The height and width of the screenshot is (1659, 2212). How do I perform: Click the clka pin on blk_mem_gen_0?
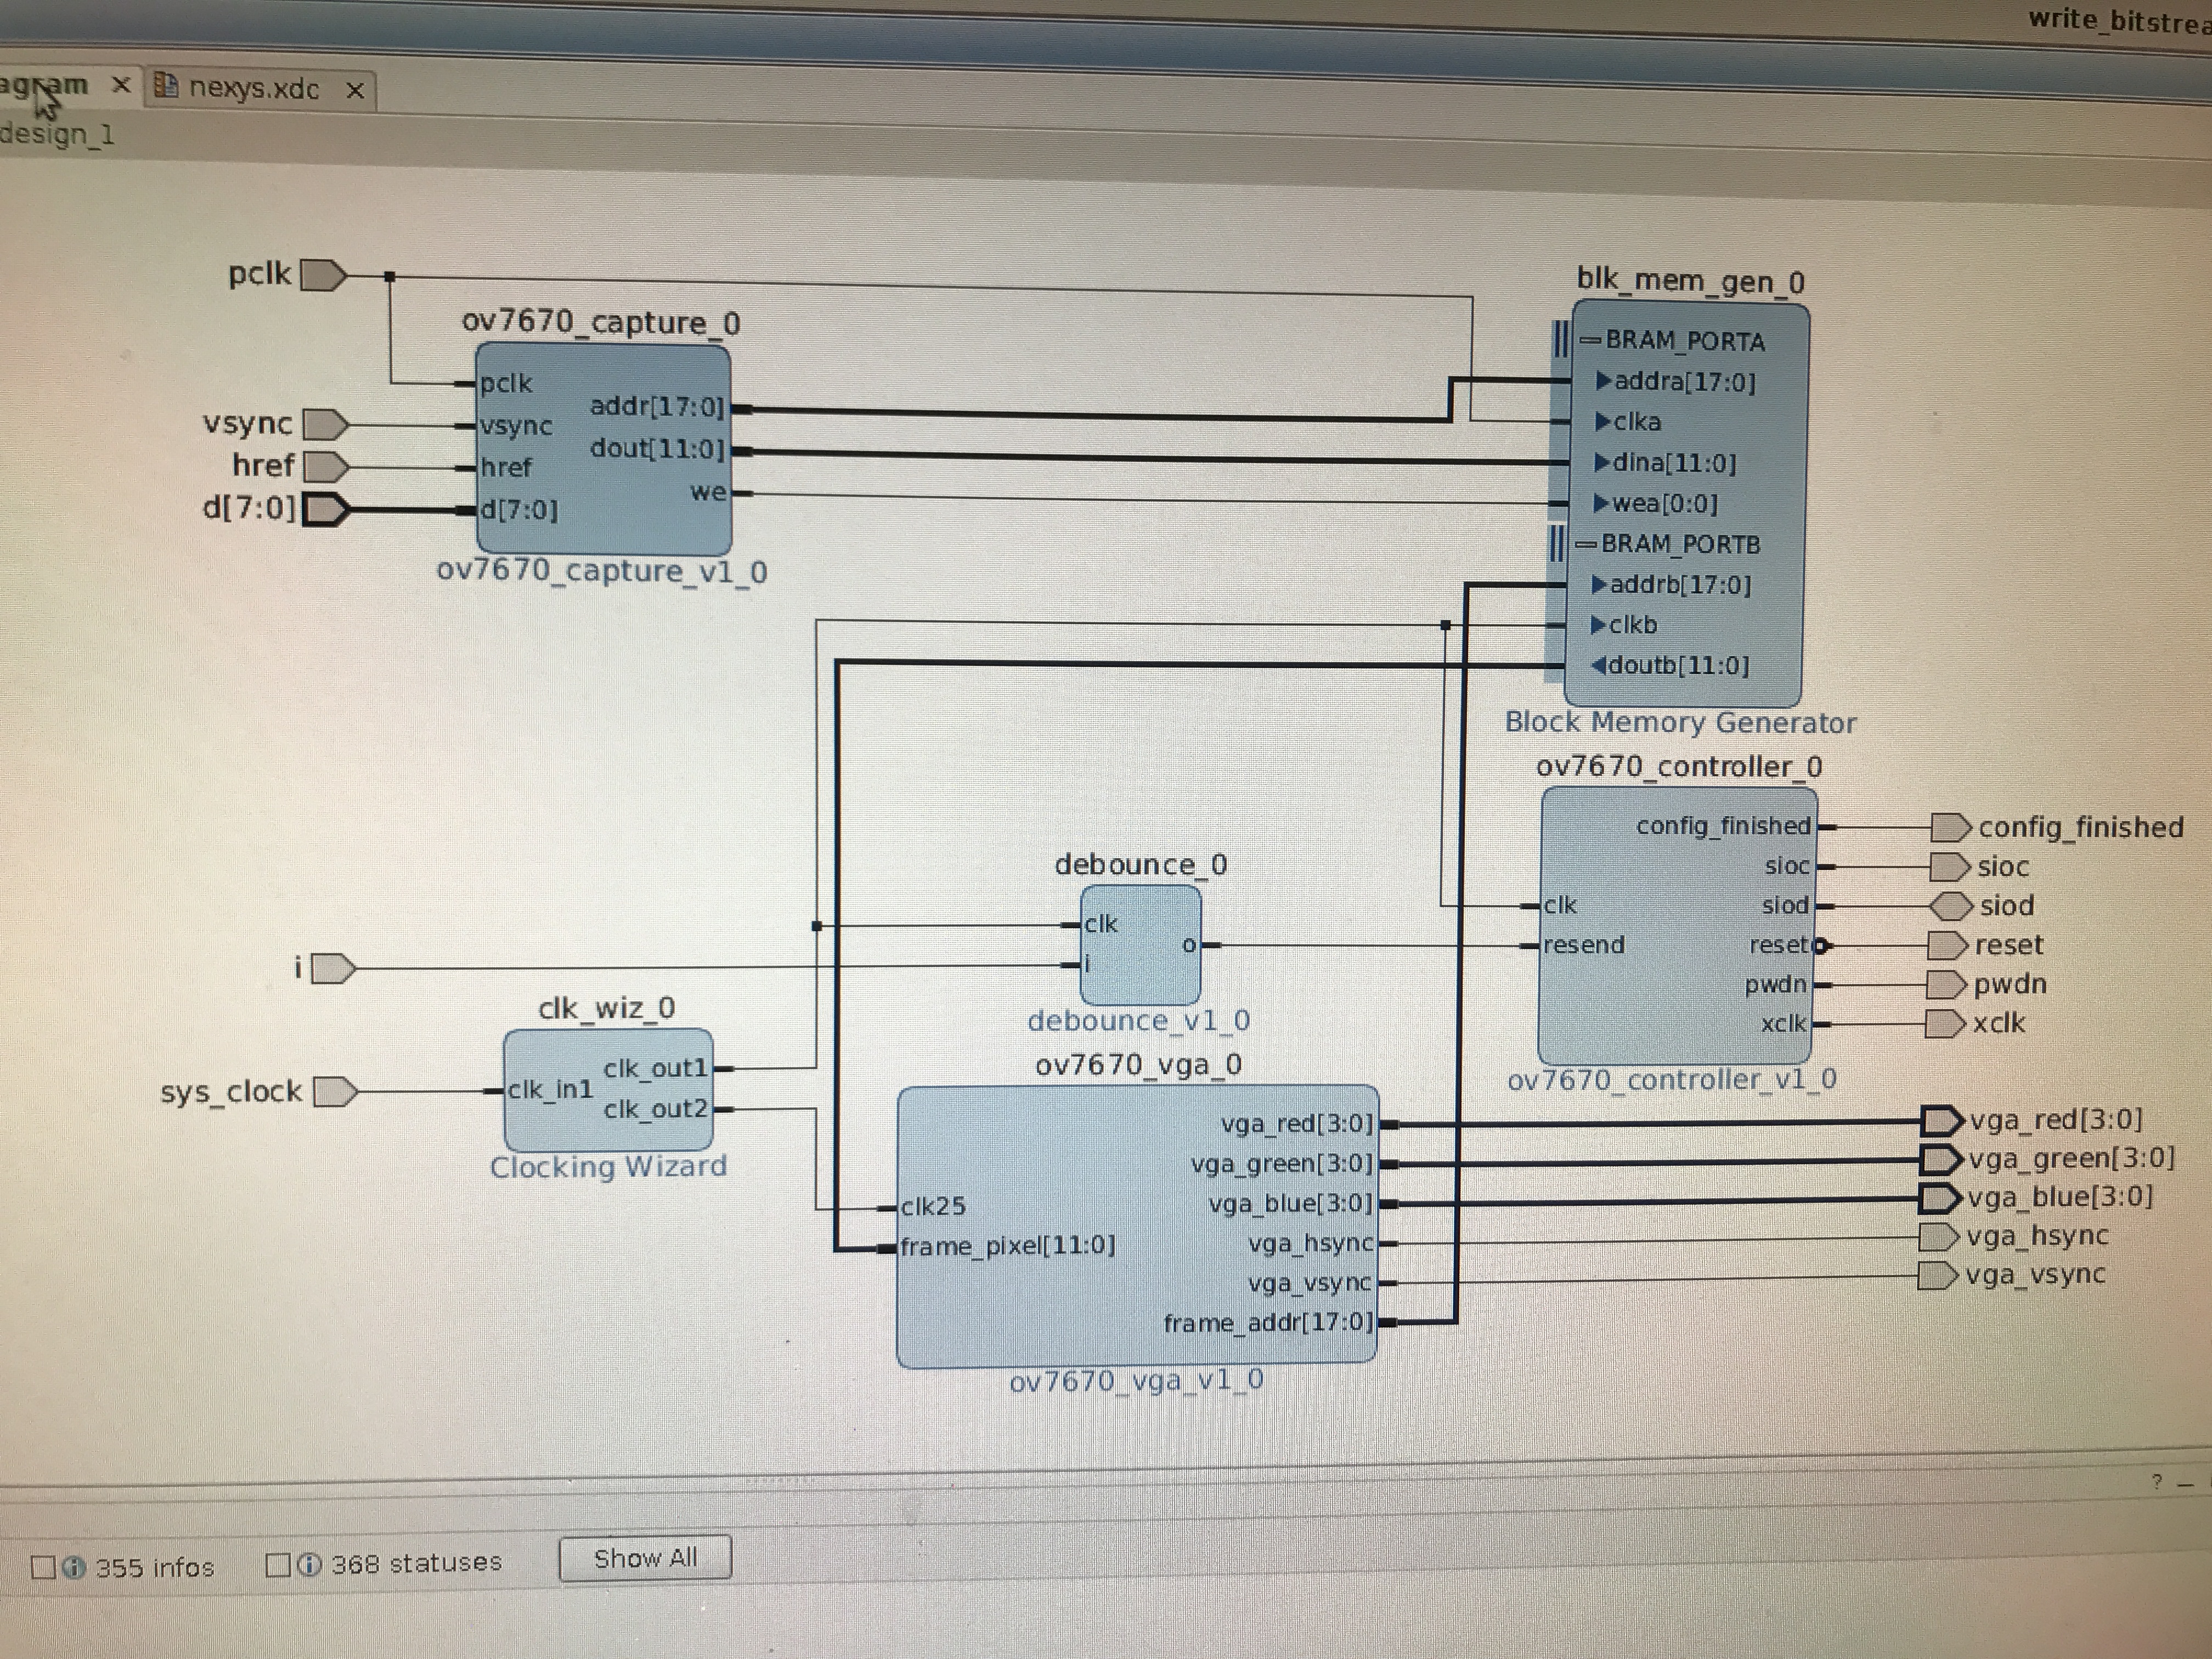click(x=1629, y=422)
